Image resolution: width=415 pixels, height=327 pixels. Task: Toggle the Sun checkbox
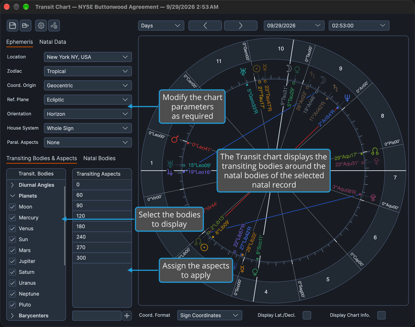pyautogui.click(x=12, y=239)
